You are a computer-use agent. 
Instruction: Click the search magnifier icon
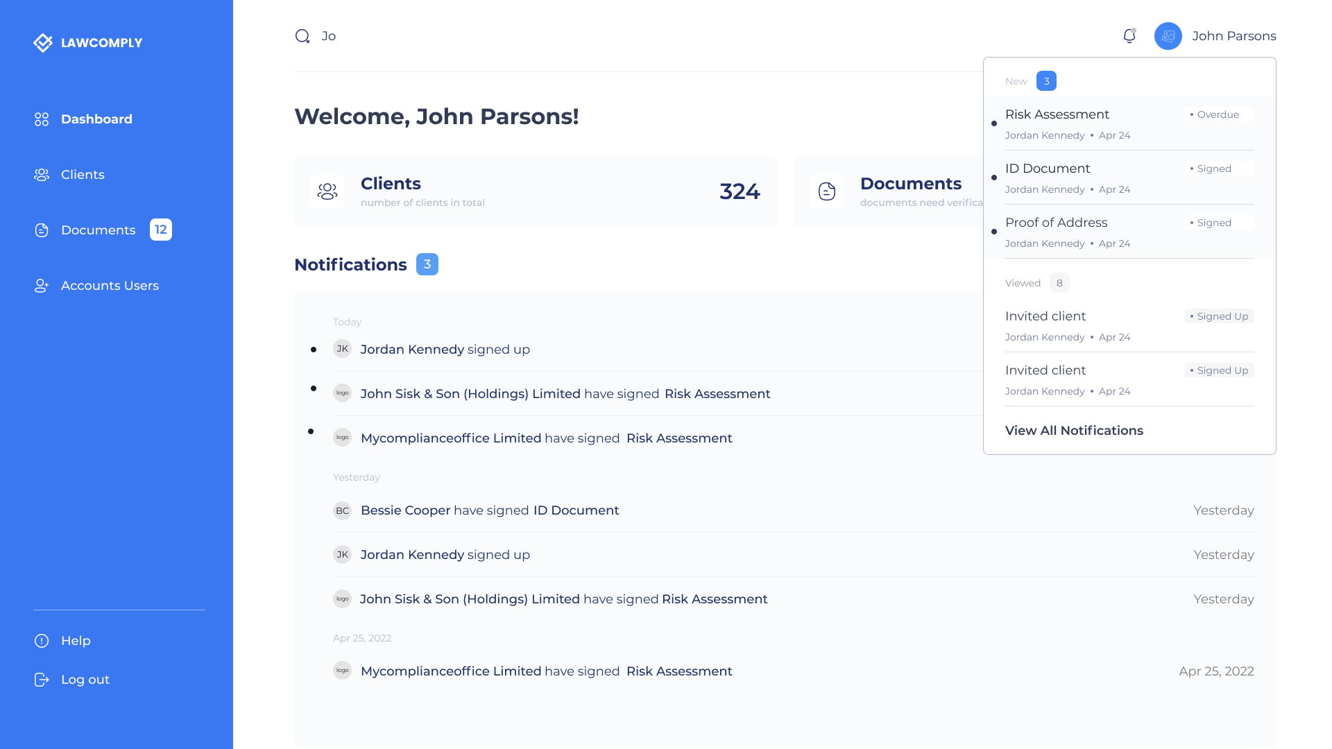click(x=302, y=36)
